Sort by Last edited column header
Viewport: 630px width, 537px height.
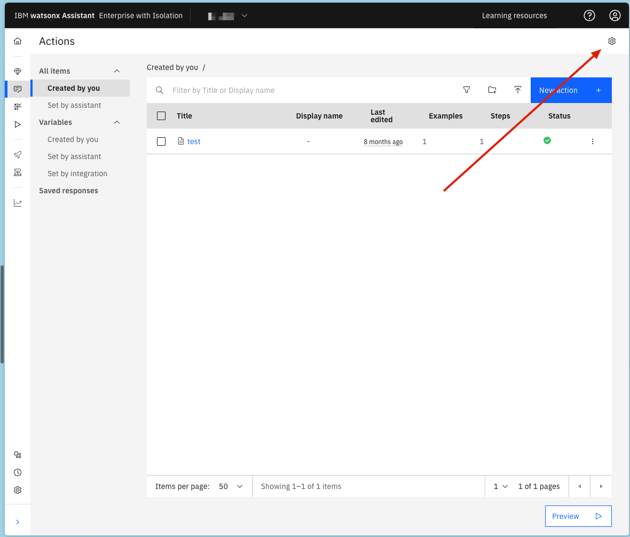[x=381, y=116]
